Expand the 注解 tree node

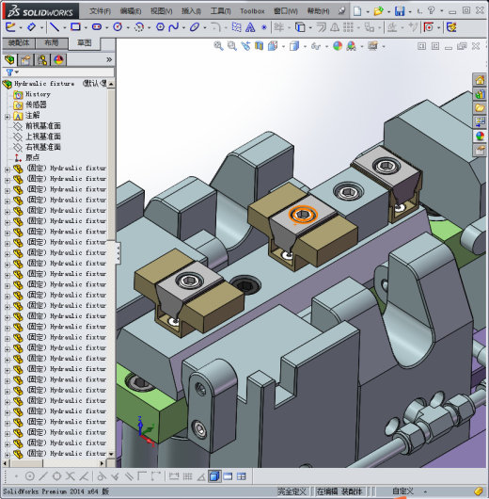[x=7, y=117]
